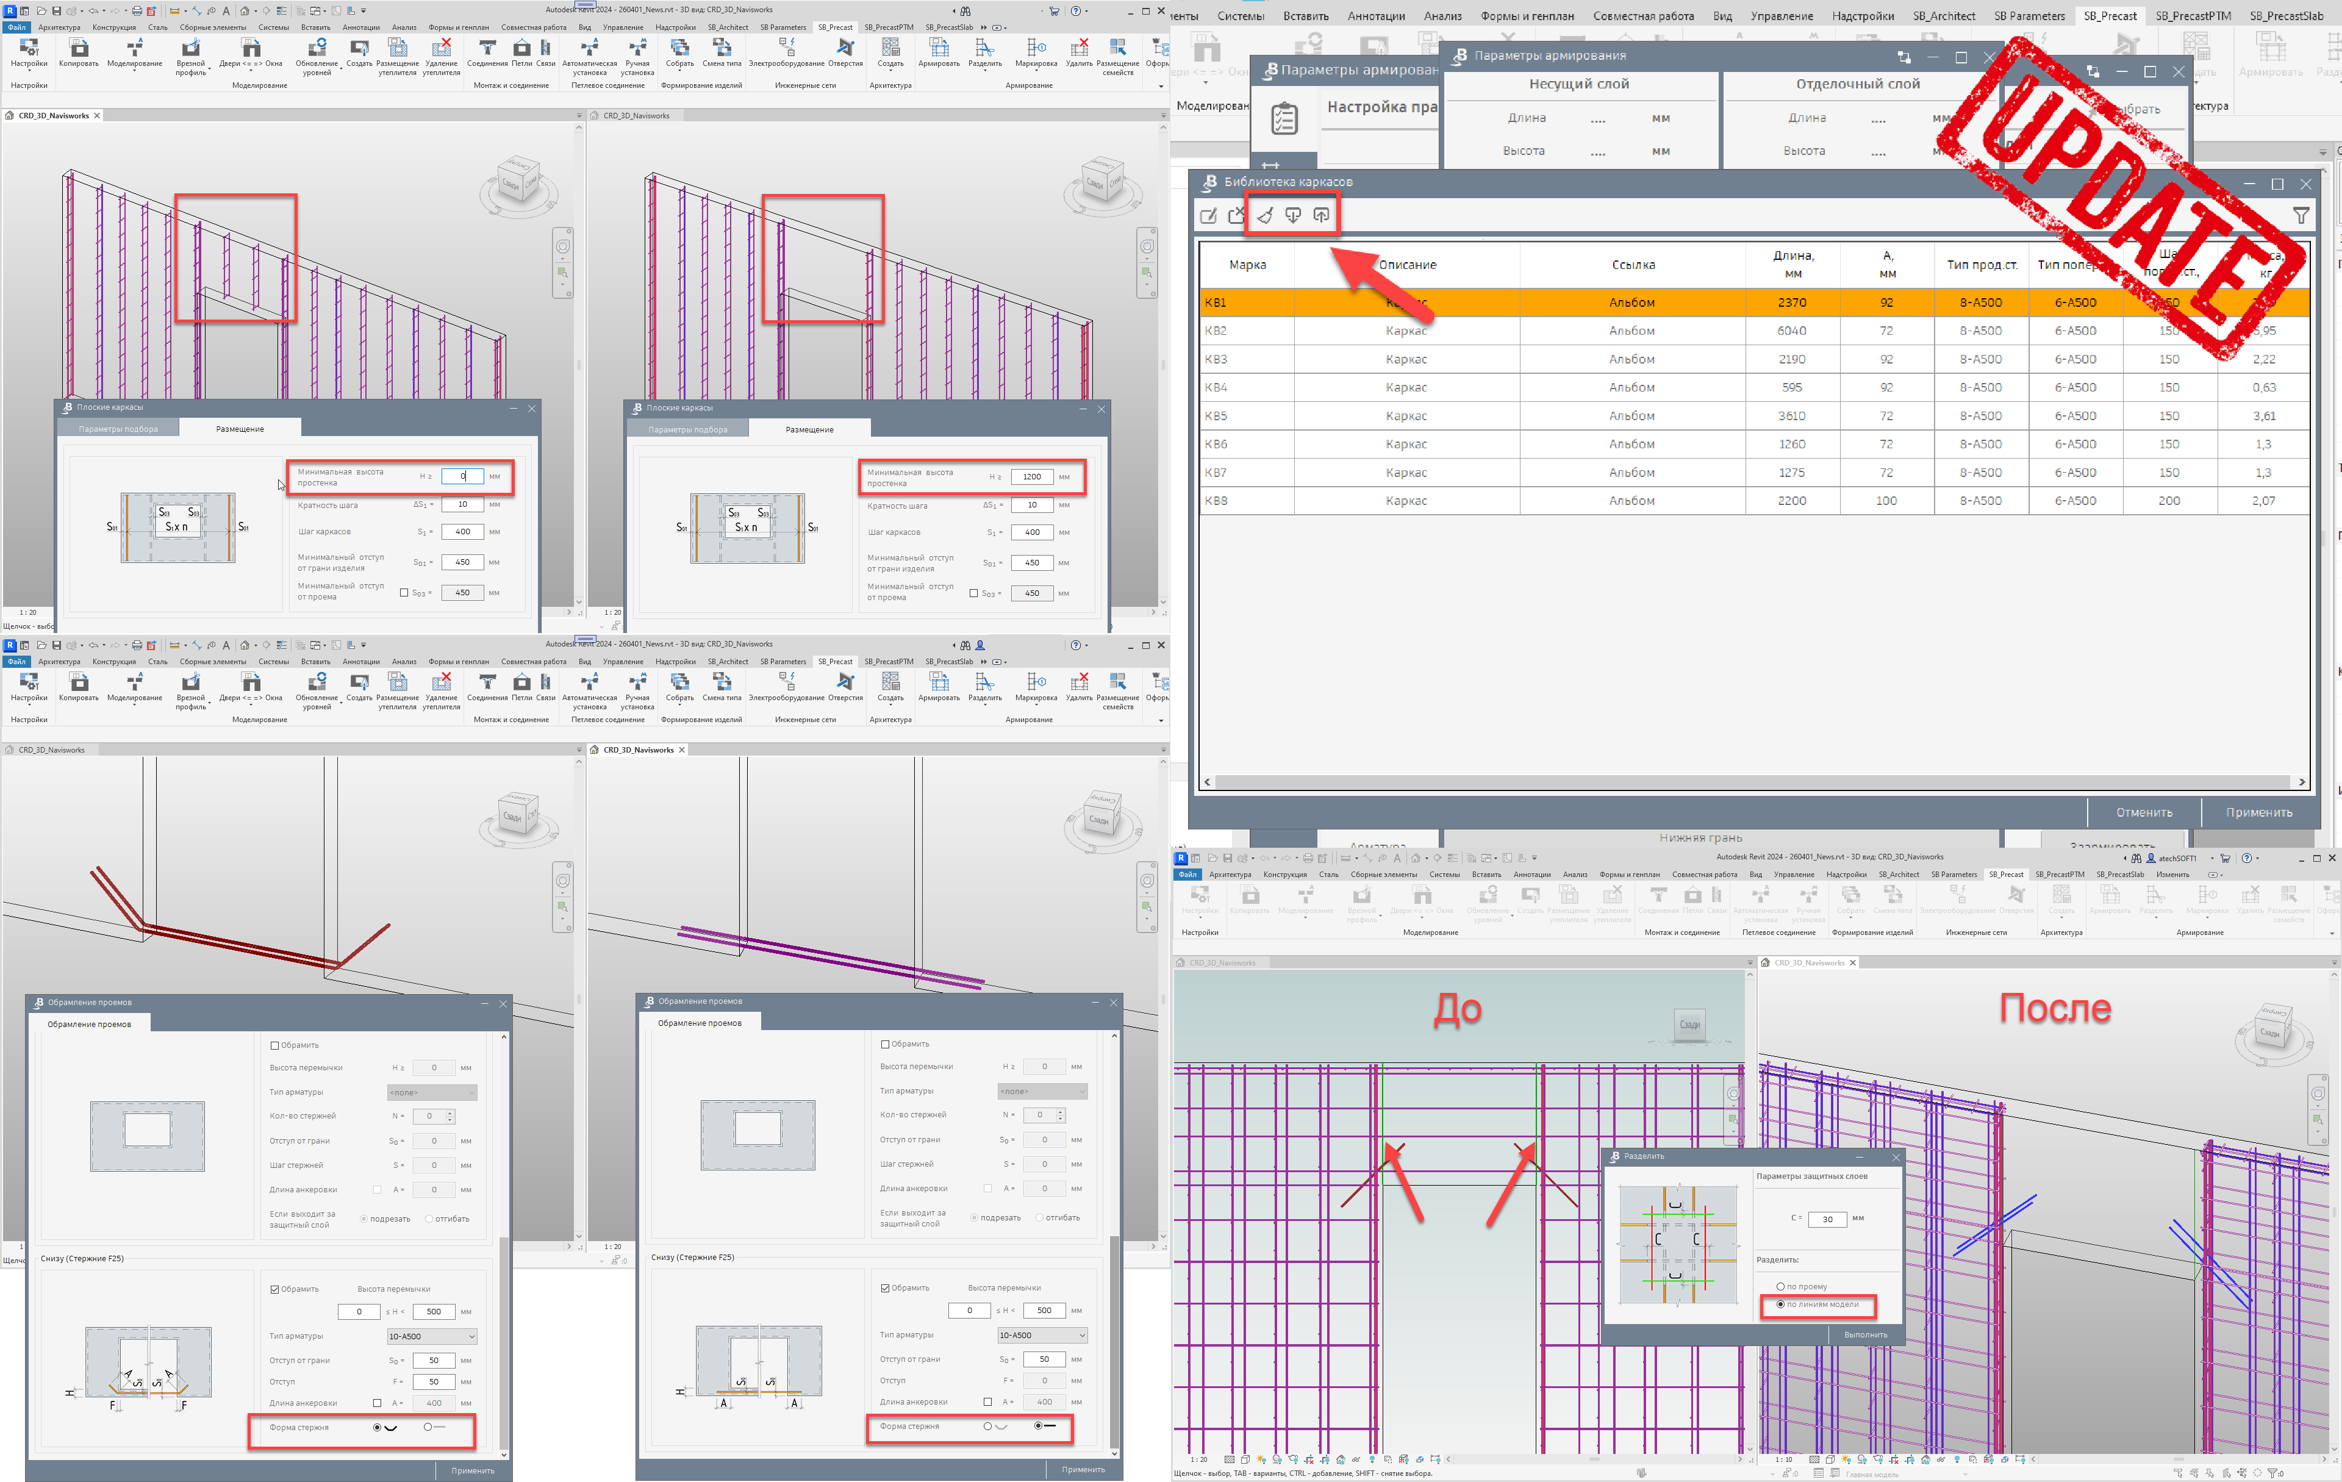Uncheck lower Обрамить checkbox in left Обрамление проемов dialog
The height and width of the screenshot is (1482, 2342).
tap(274, 1289)
